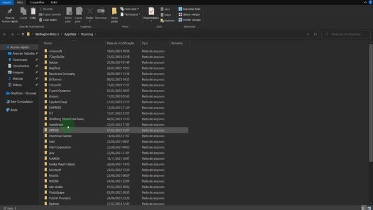Open the ribbon help icon

371,2
